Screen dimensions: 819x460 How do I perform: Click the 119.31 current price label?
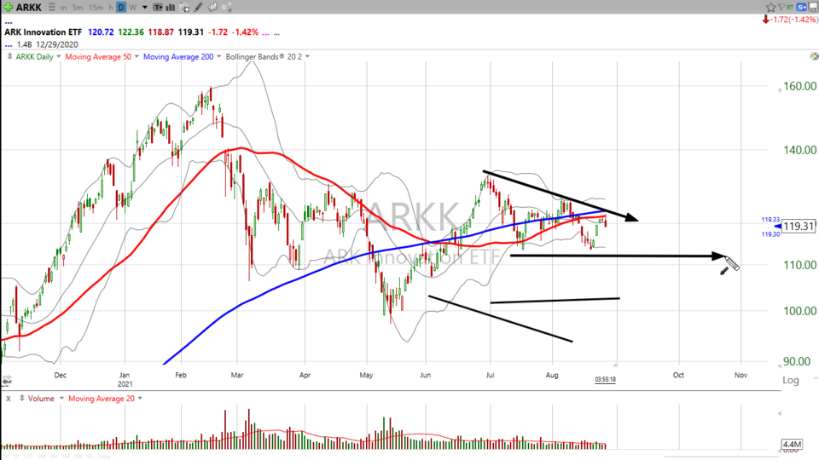(x=799, y=226)
